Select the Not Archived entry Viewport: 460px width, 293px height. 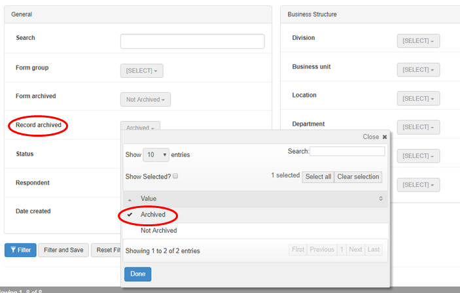tap(158, 230)
